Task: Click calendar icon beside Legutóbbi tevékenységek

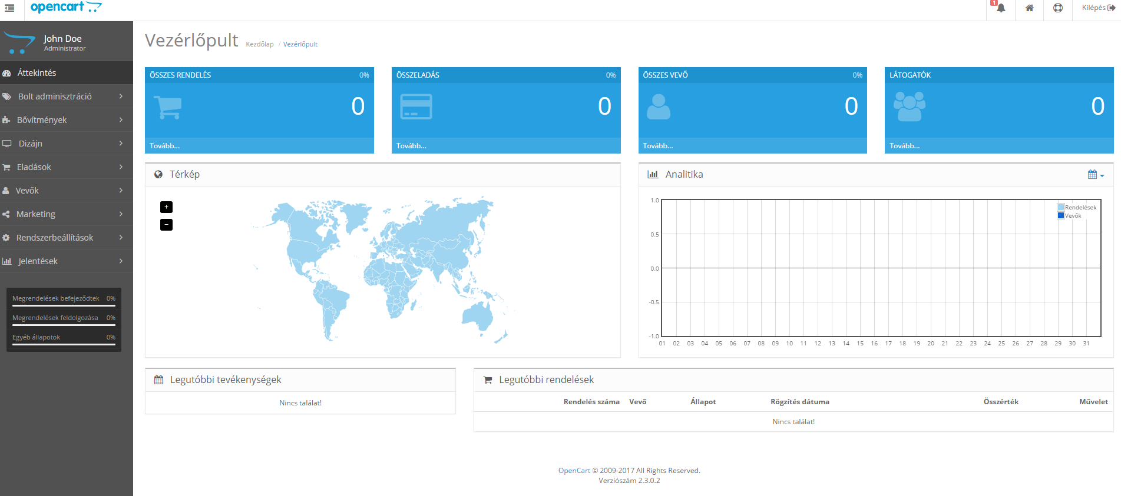Action: 158,380
